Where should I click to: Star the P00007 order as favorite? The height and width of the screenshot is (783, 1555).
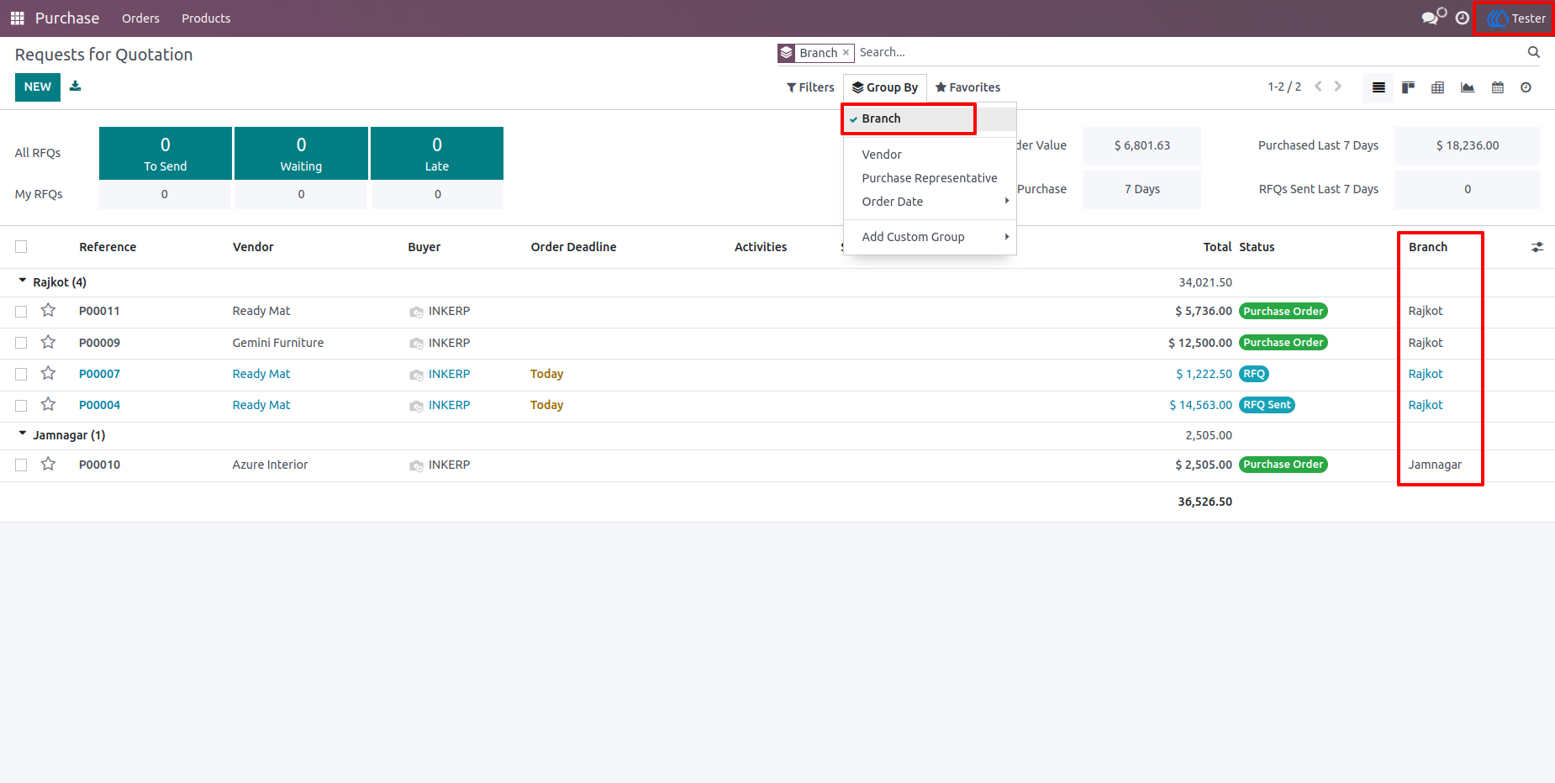point(48,373)
